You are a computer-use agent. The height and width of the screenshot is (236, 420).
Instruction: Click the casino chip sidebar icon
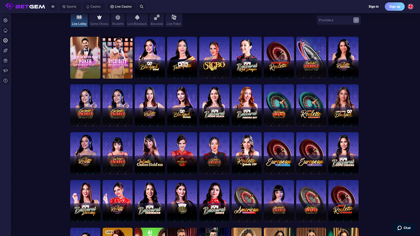point(5,40)
